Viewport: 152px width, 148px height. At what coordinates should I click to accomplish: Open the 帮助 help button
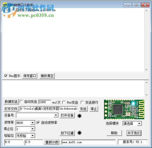[x=114, y=133]
